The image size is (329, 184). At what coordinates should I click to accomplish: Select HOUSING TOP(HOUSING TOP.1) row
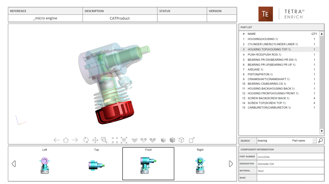(x=279, y=49)
